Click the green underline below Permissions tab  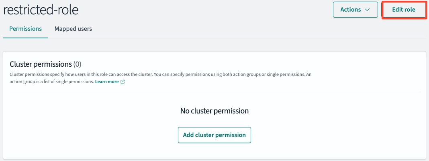click(25, 38)
